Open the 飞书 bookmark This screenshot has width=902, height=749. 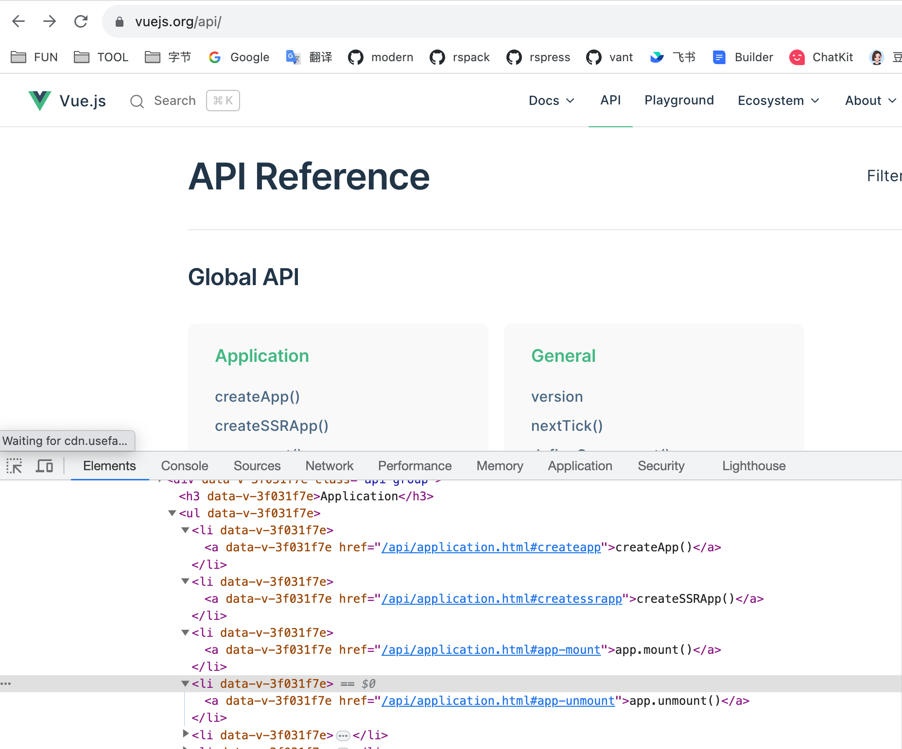pyautogui.click(x=673, y=57)
